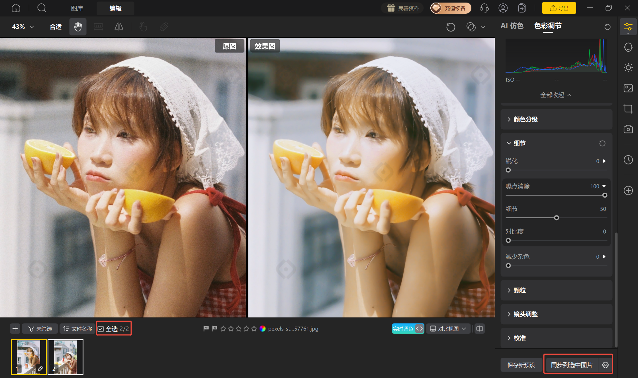Toggle the split compare view icon

tap(480, 329)
